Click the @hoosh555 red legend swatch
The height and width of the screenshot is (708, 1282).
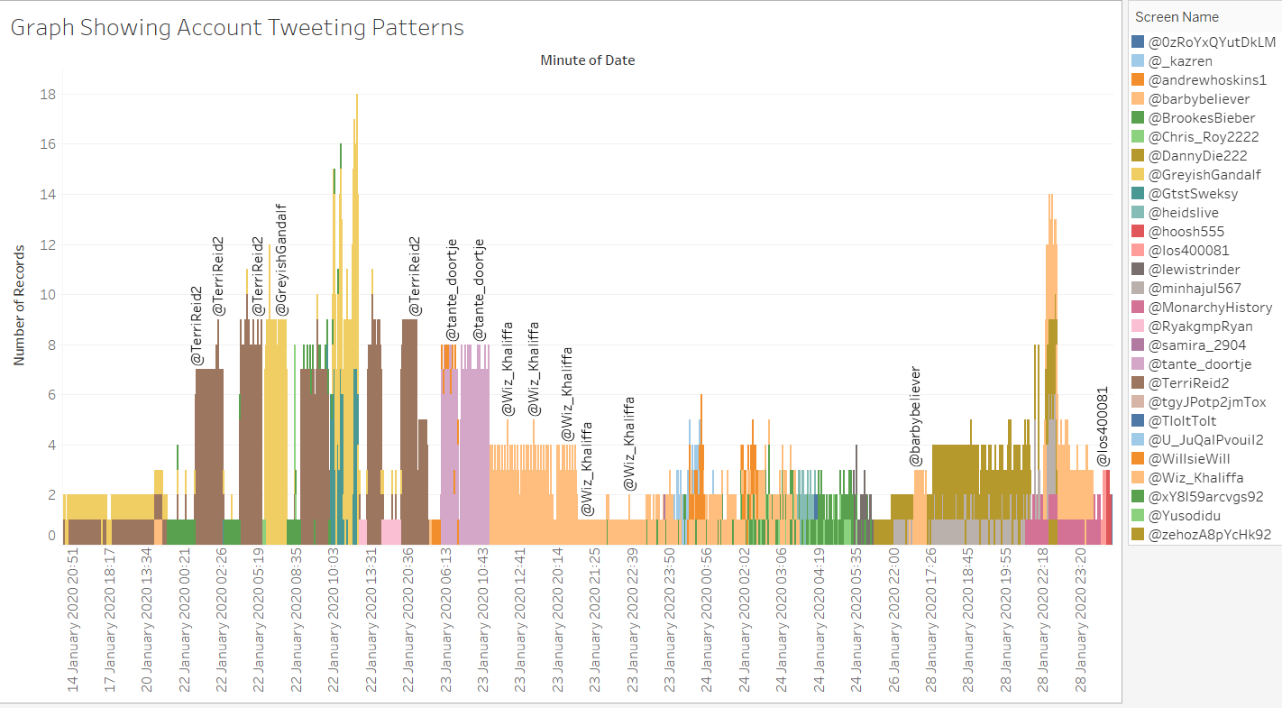(1138, 232)
